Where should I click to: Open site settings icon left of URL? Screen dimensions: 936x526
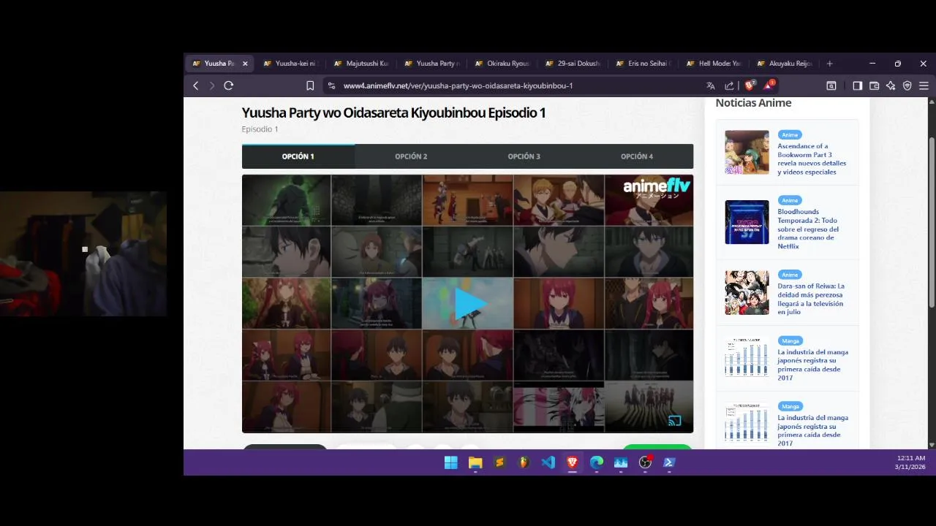[331, 85]
